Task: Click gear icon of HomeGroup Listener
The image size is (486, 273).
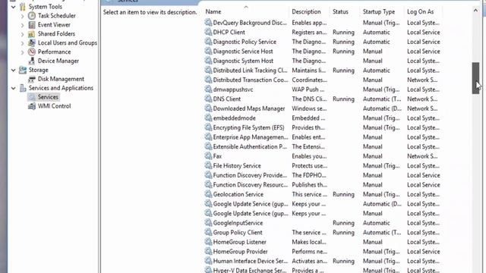Action: click(x=208, y=242)
